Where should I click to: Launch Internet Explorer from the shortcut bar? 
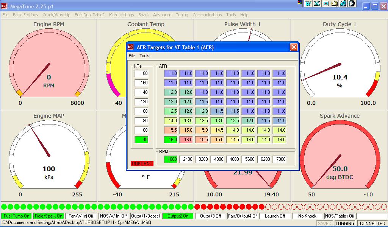[x=343, y=3]
